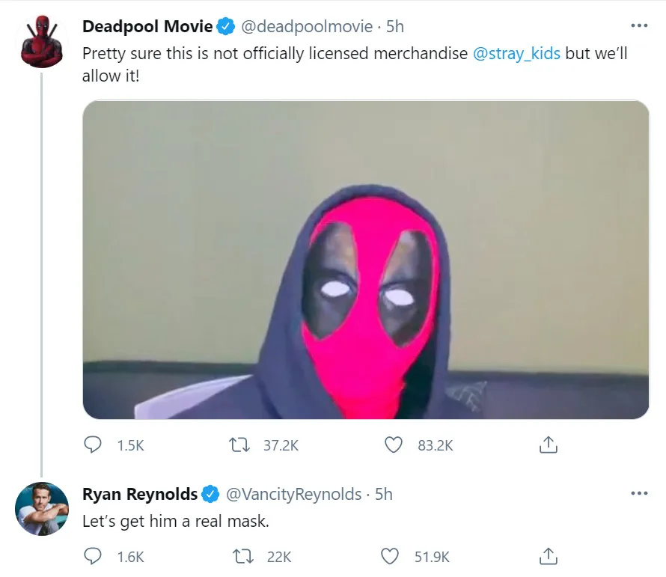Open more options for Deadpool Movie tweet

638,25
